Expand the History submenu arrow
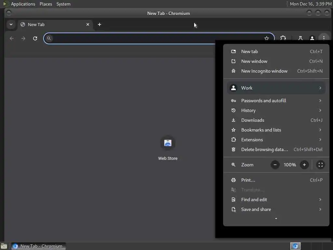The width and height of the screenshot is (333, 250). click(x=320, y=110)
